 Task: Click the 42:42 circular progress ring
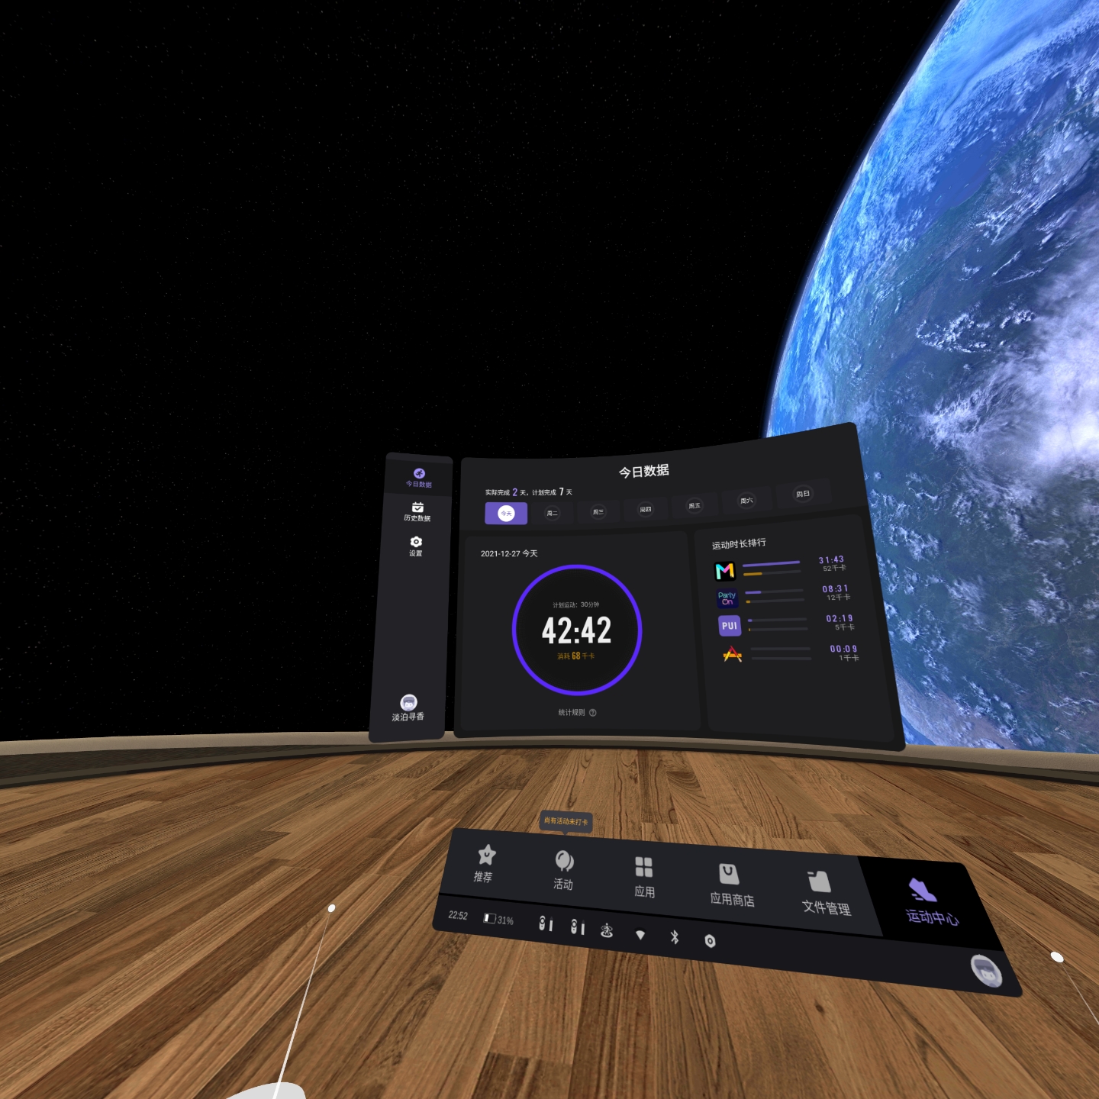(x=577, y=630)
